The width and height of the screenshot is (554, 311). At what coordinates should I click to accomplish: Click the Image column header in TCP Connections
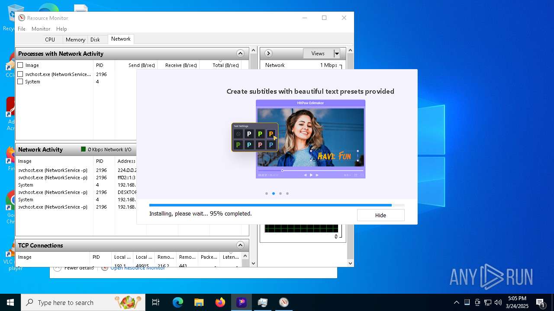53,257
